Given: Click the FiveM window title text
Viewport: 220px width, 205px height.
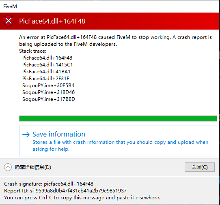Looking at the screenshot, I should point(10,6).
